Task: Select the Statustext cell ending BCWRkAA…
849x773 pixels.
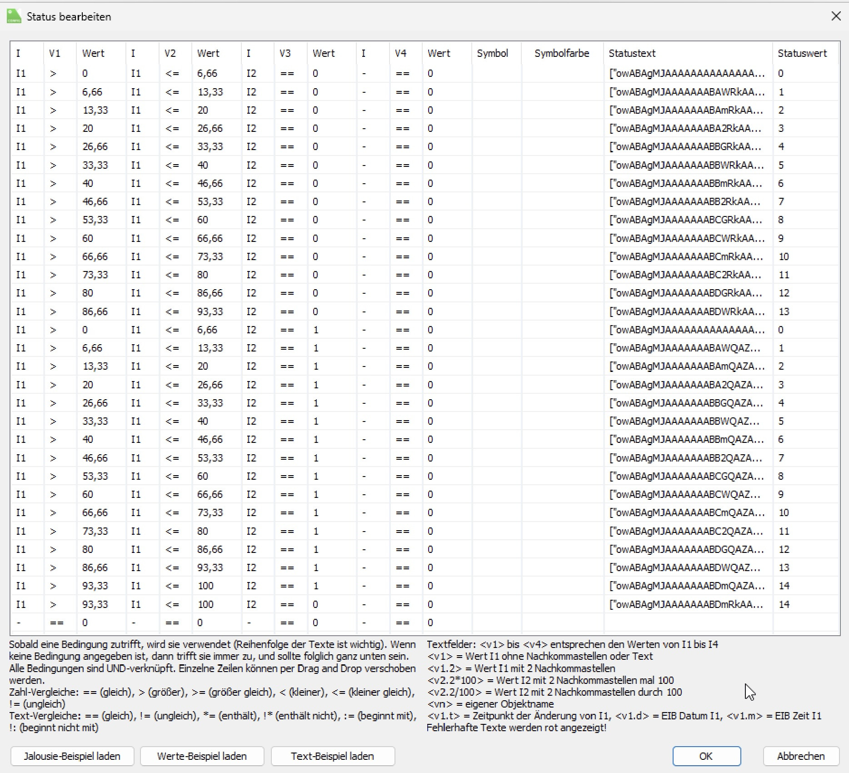Action: 688,238
